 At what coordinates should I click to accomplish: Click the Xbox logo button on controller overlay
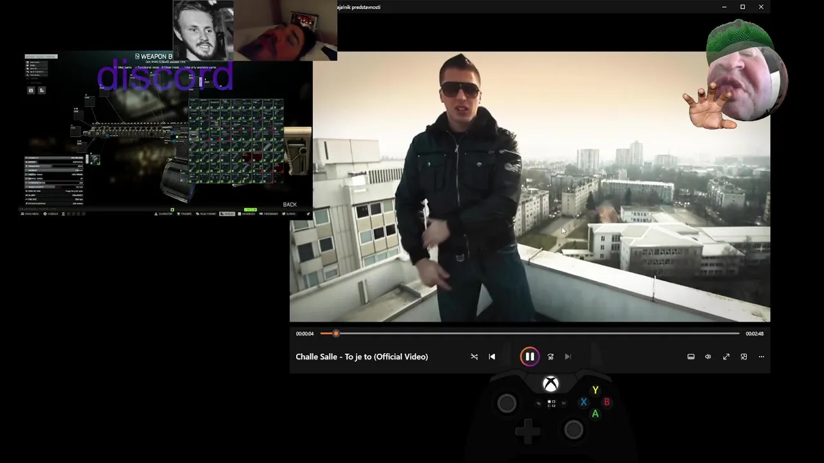[x=550, y=384]
